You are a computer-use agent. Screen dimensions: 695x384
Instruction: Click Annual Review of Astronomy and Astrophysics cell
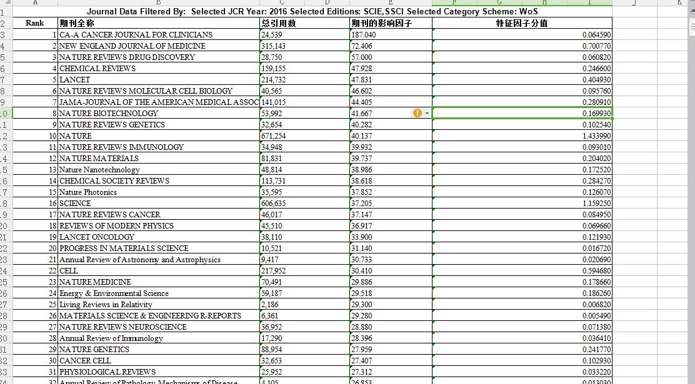click(159, 260)
